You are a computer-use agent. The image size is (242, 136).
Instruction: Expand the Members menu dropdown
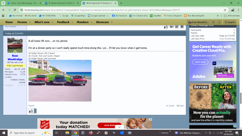click(84, 22)
